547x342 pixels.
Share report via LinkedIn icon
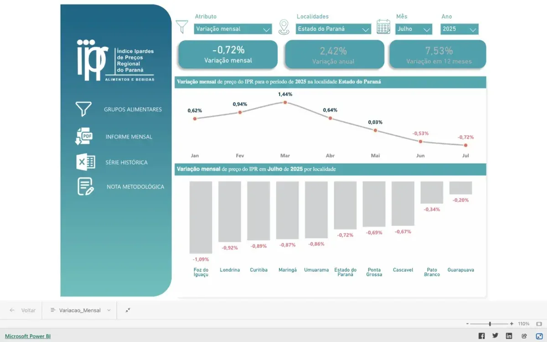[509, 336]
